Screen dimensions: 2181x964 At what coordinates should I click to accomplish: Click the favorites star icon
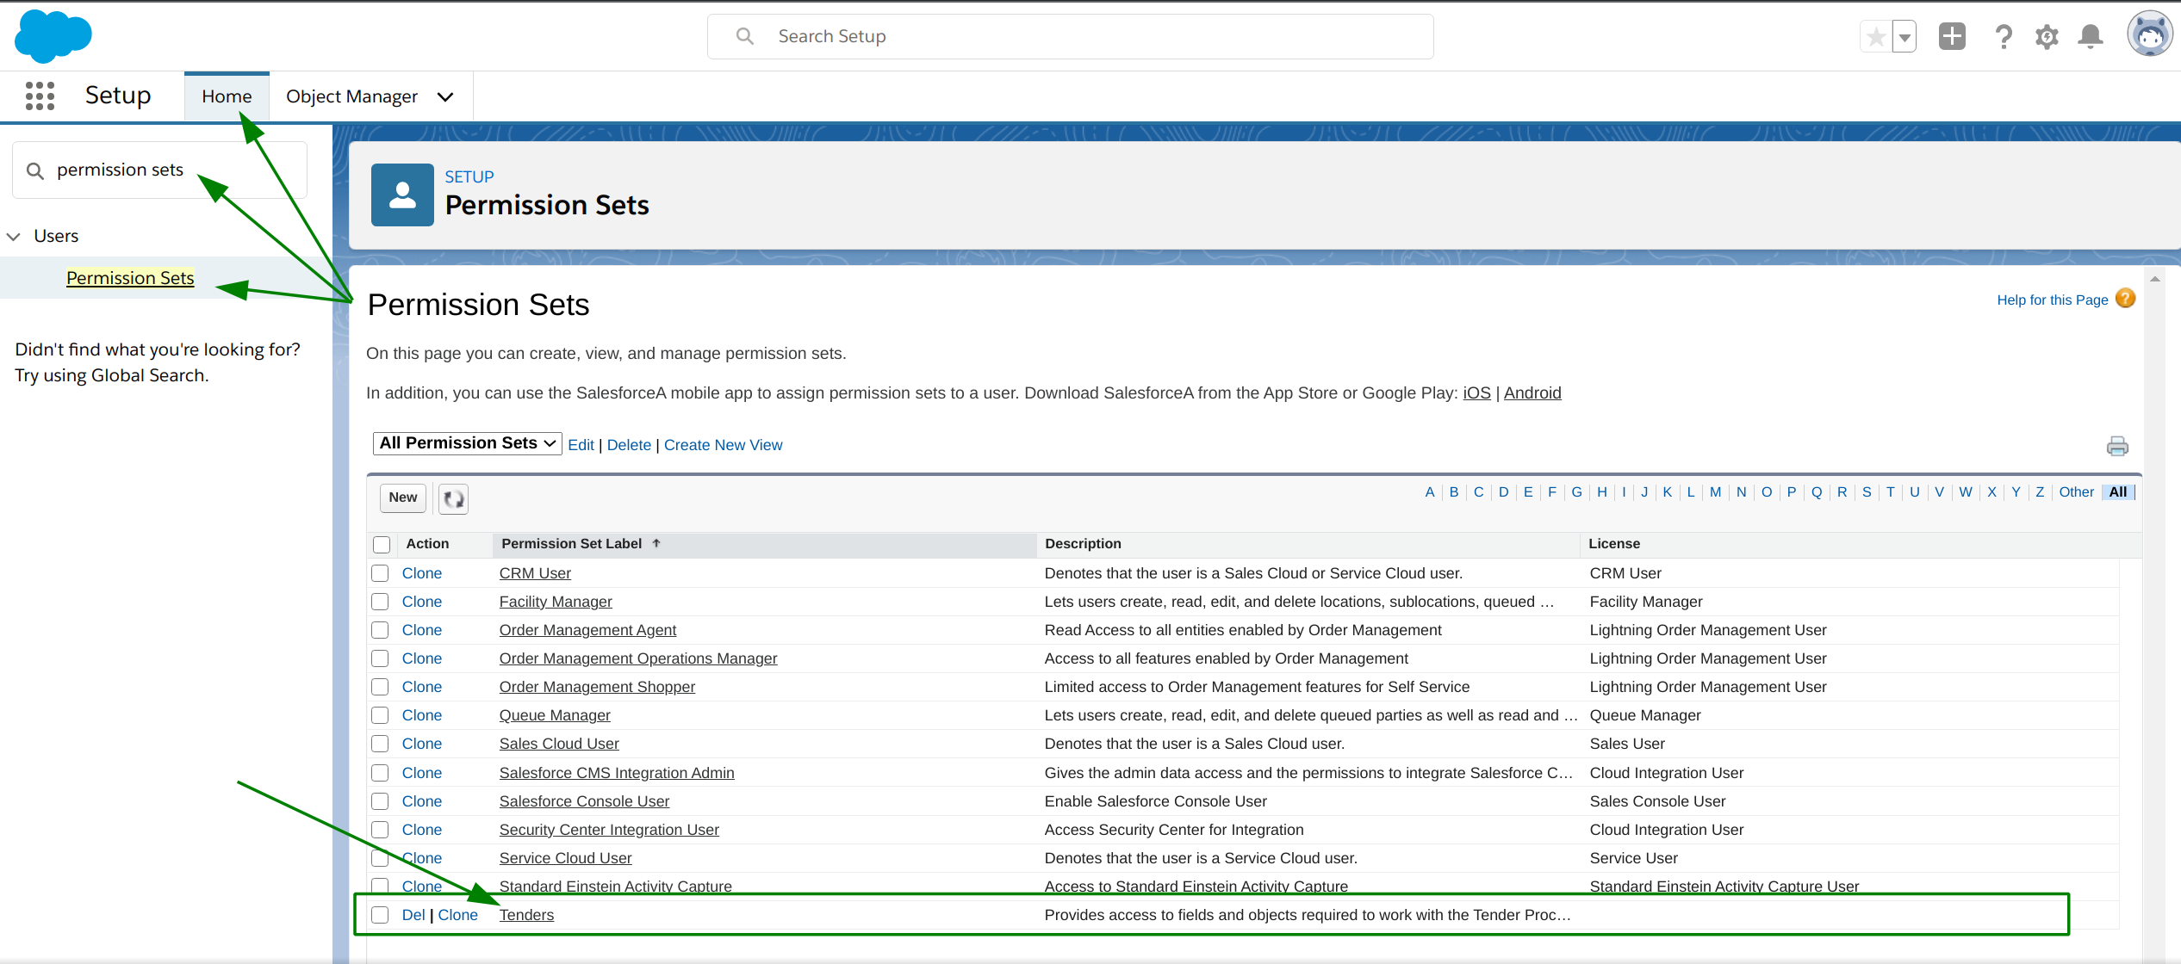1876,37
